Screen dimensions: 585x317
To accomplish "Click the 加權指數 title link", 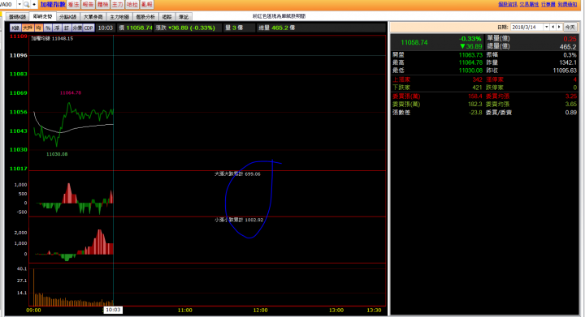I will pyautogui.click(x=53, y=5).
